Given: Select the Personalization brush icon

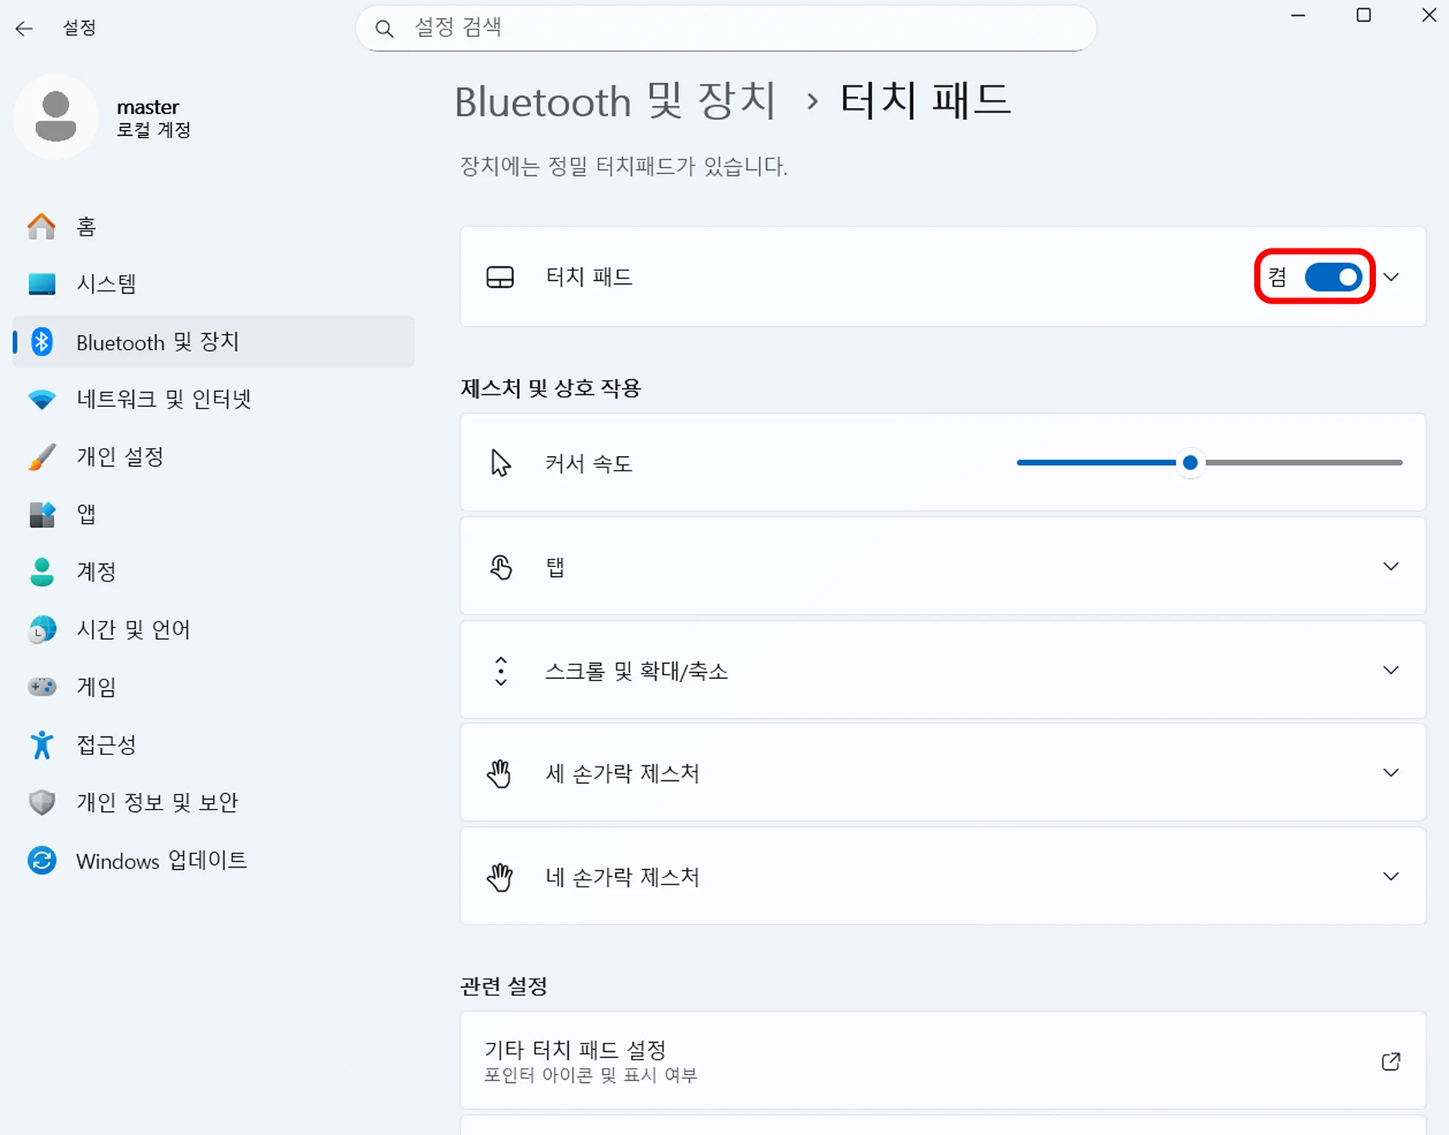Looking at the screenshot, I should coord(42,456).
